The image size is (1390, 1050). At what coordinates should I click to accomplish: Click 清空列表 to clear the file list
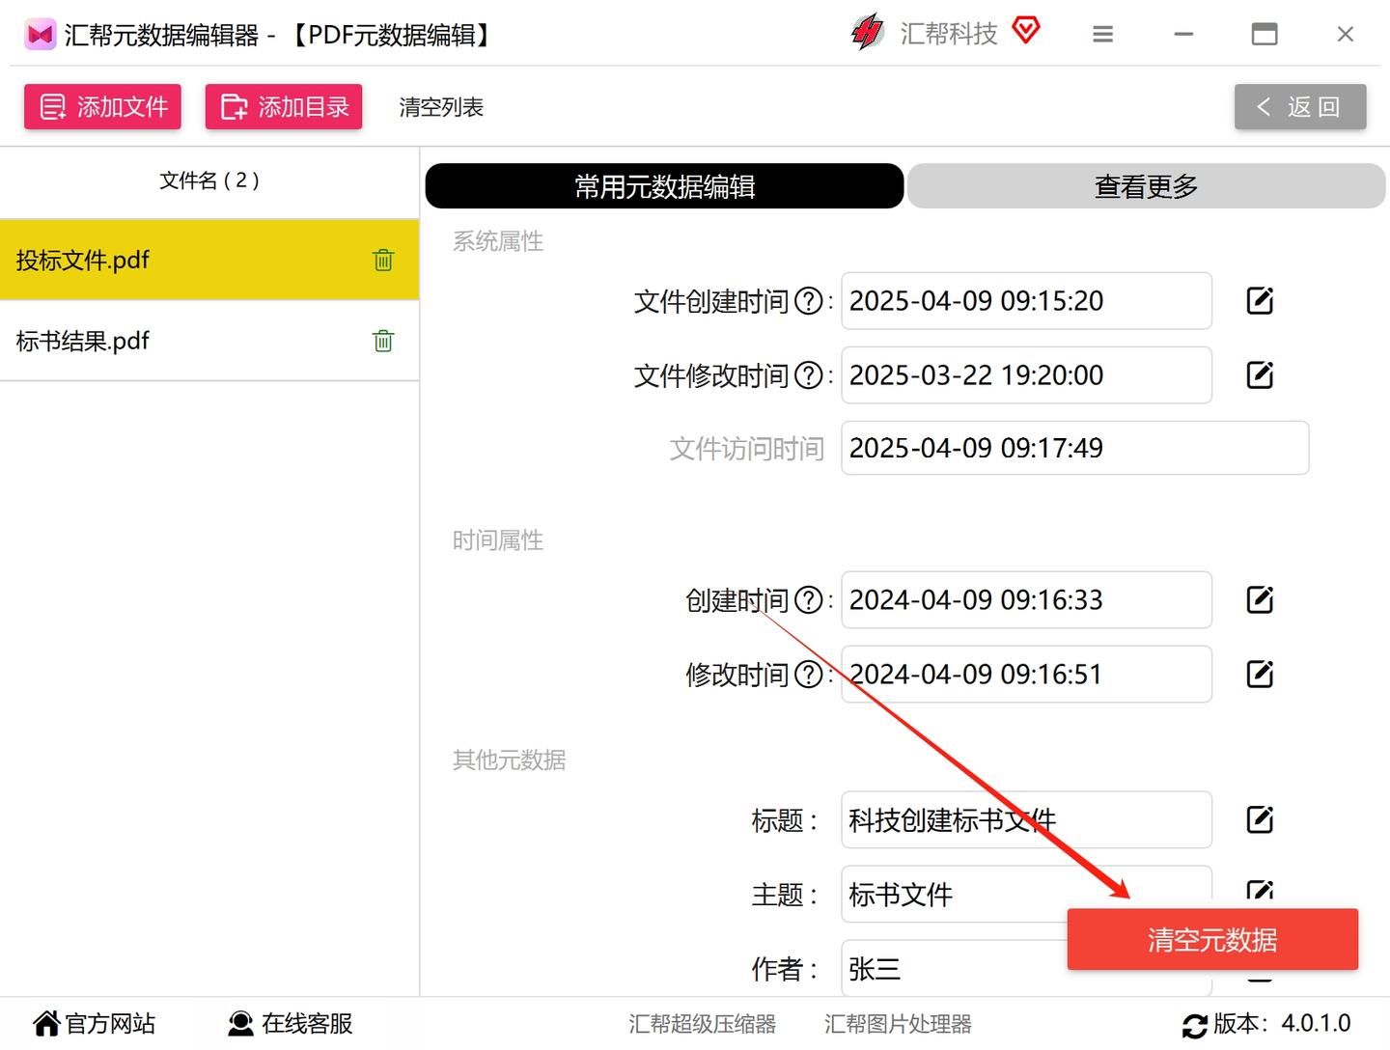(x=441, y=107)
